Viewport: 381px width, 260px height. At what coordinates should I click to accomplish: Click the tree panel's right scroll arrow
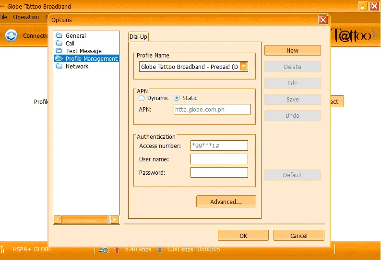pos(115,219)
